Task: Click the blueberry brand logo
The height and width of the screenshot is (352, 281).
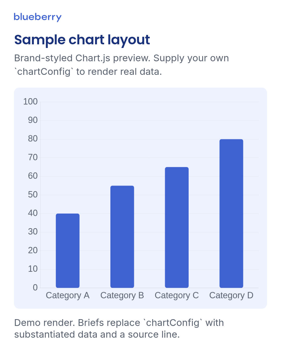Action: (x=38, y=17)
